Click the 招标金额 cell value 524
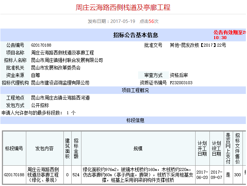This screenshot has height=186, width=247. tap(76, 175)
